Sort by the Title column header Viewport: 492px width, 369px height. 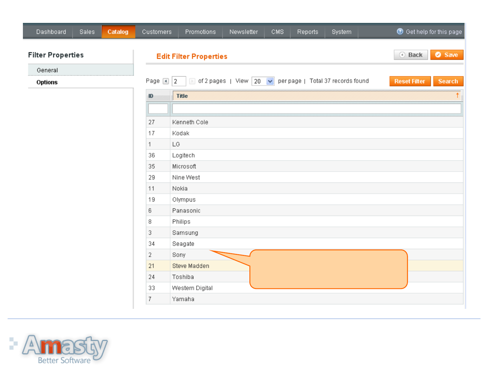317,96
